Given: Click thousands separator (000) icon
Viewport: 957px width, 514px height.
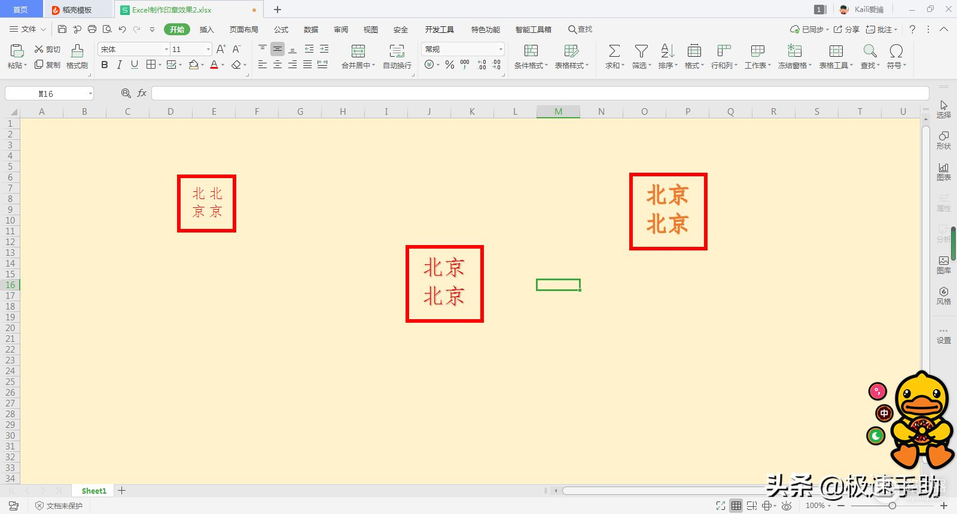Looking at the screenshot, I should tap(465, 65).
